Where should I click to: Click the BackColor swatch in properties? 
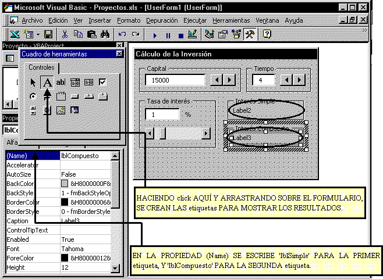[x=65, y=184]
